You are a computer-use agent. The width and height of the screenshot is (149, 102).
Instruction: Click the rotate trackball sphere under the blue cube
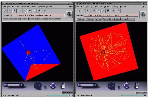pos(38,86)
